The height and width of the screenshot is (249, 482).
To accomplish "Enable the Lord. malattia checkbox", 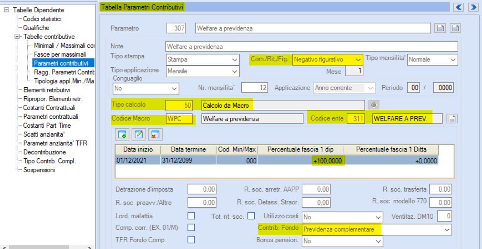I will point(191,216).
